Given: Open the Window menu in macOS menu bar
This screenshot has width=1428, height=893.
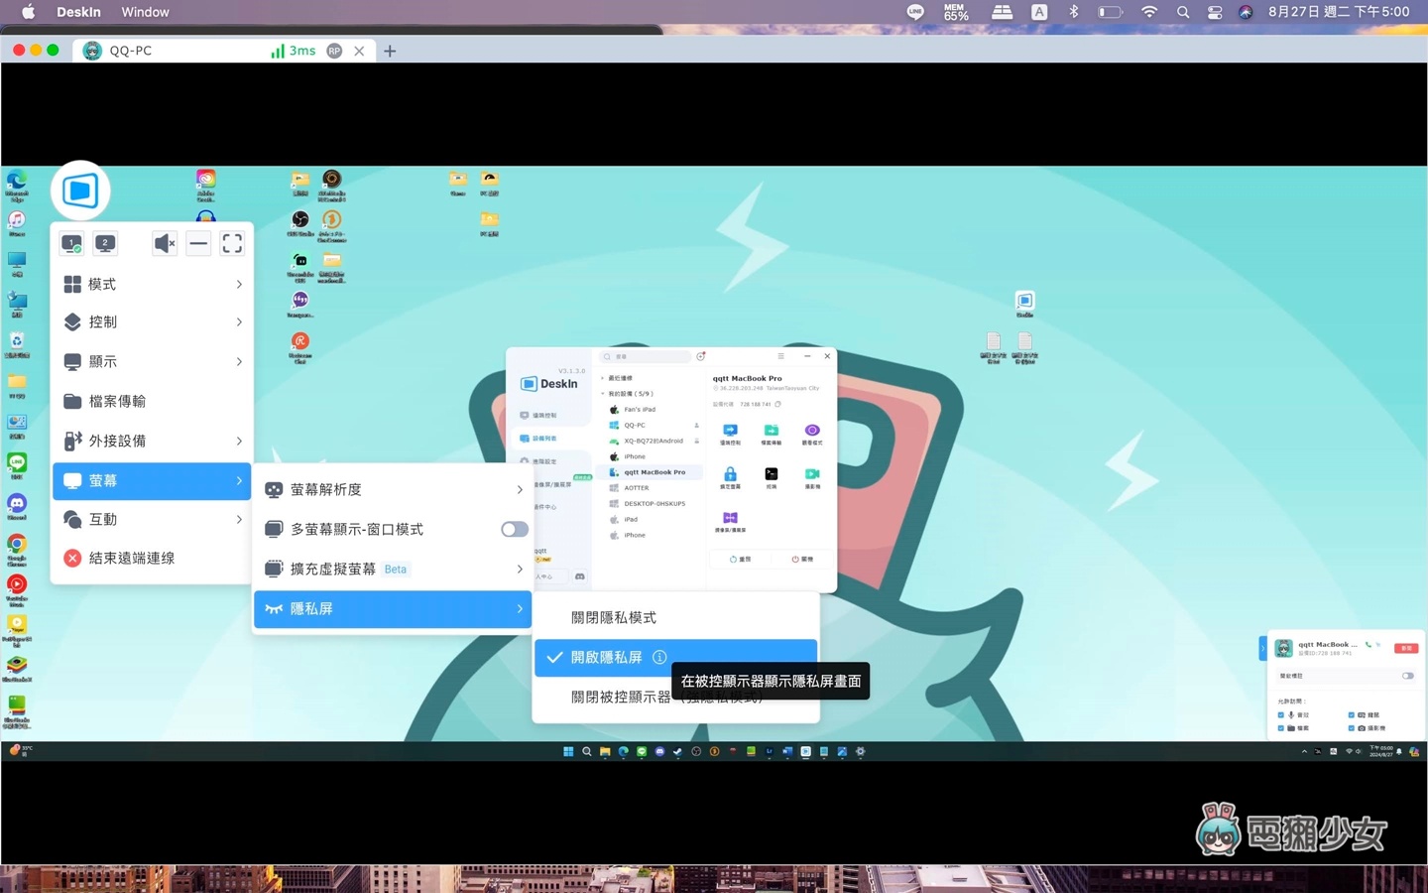Looking at the screenshot, I should 145,12.
